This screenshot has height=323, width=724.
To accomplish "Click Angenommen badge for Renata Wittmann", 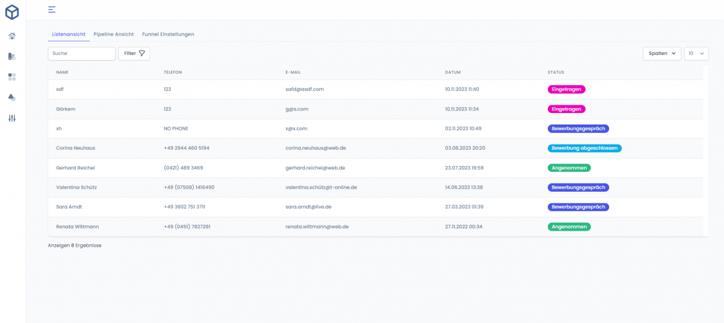I will 569,227.
